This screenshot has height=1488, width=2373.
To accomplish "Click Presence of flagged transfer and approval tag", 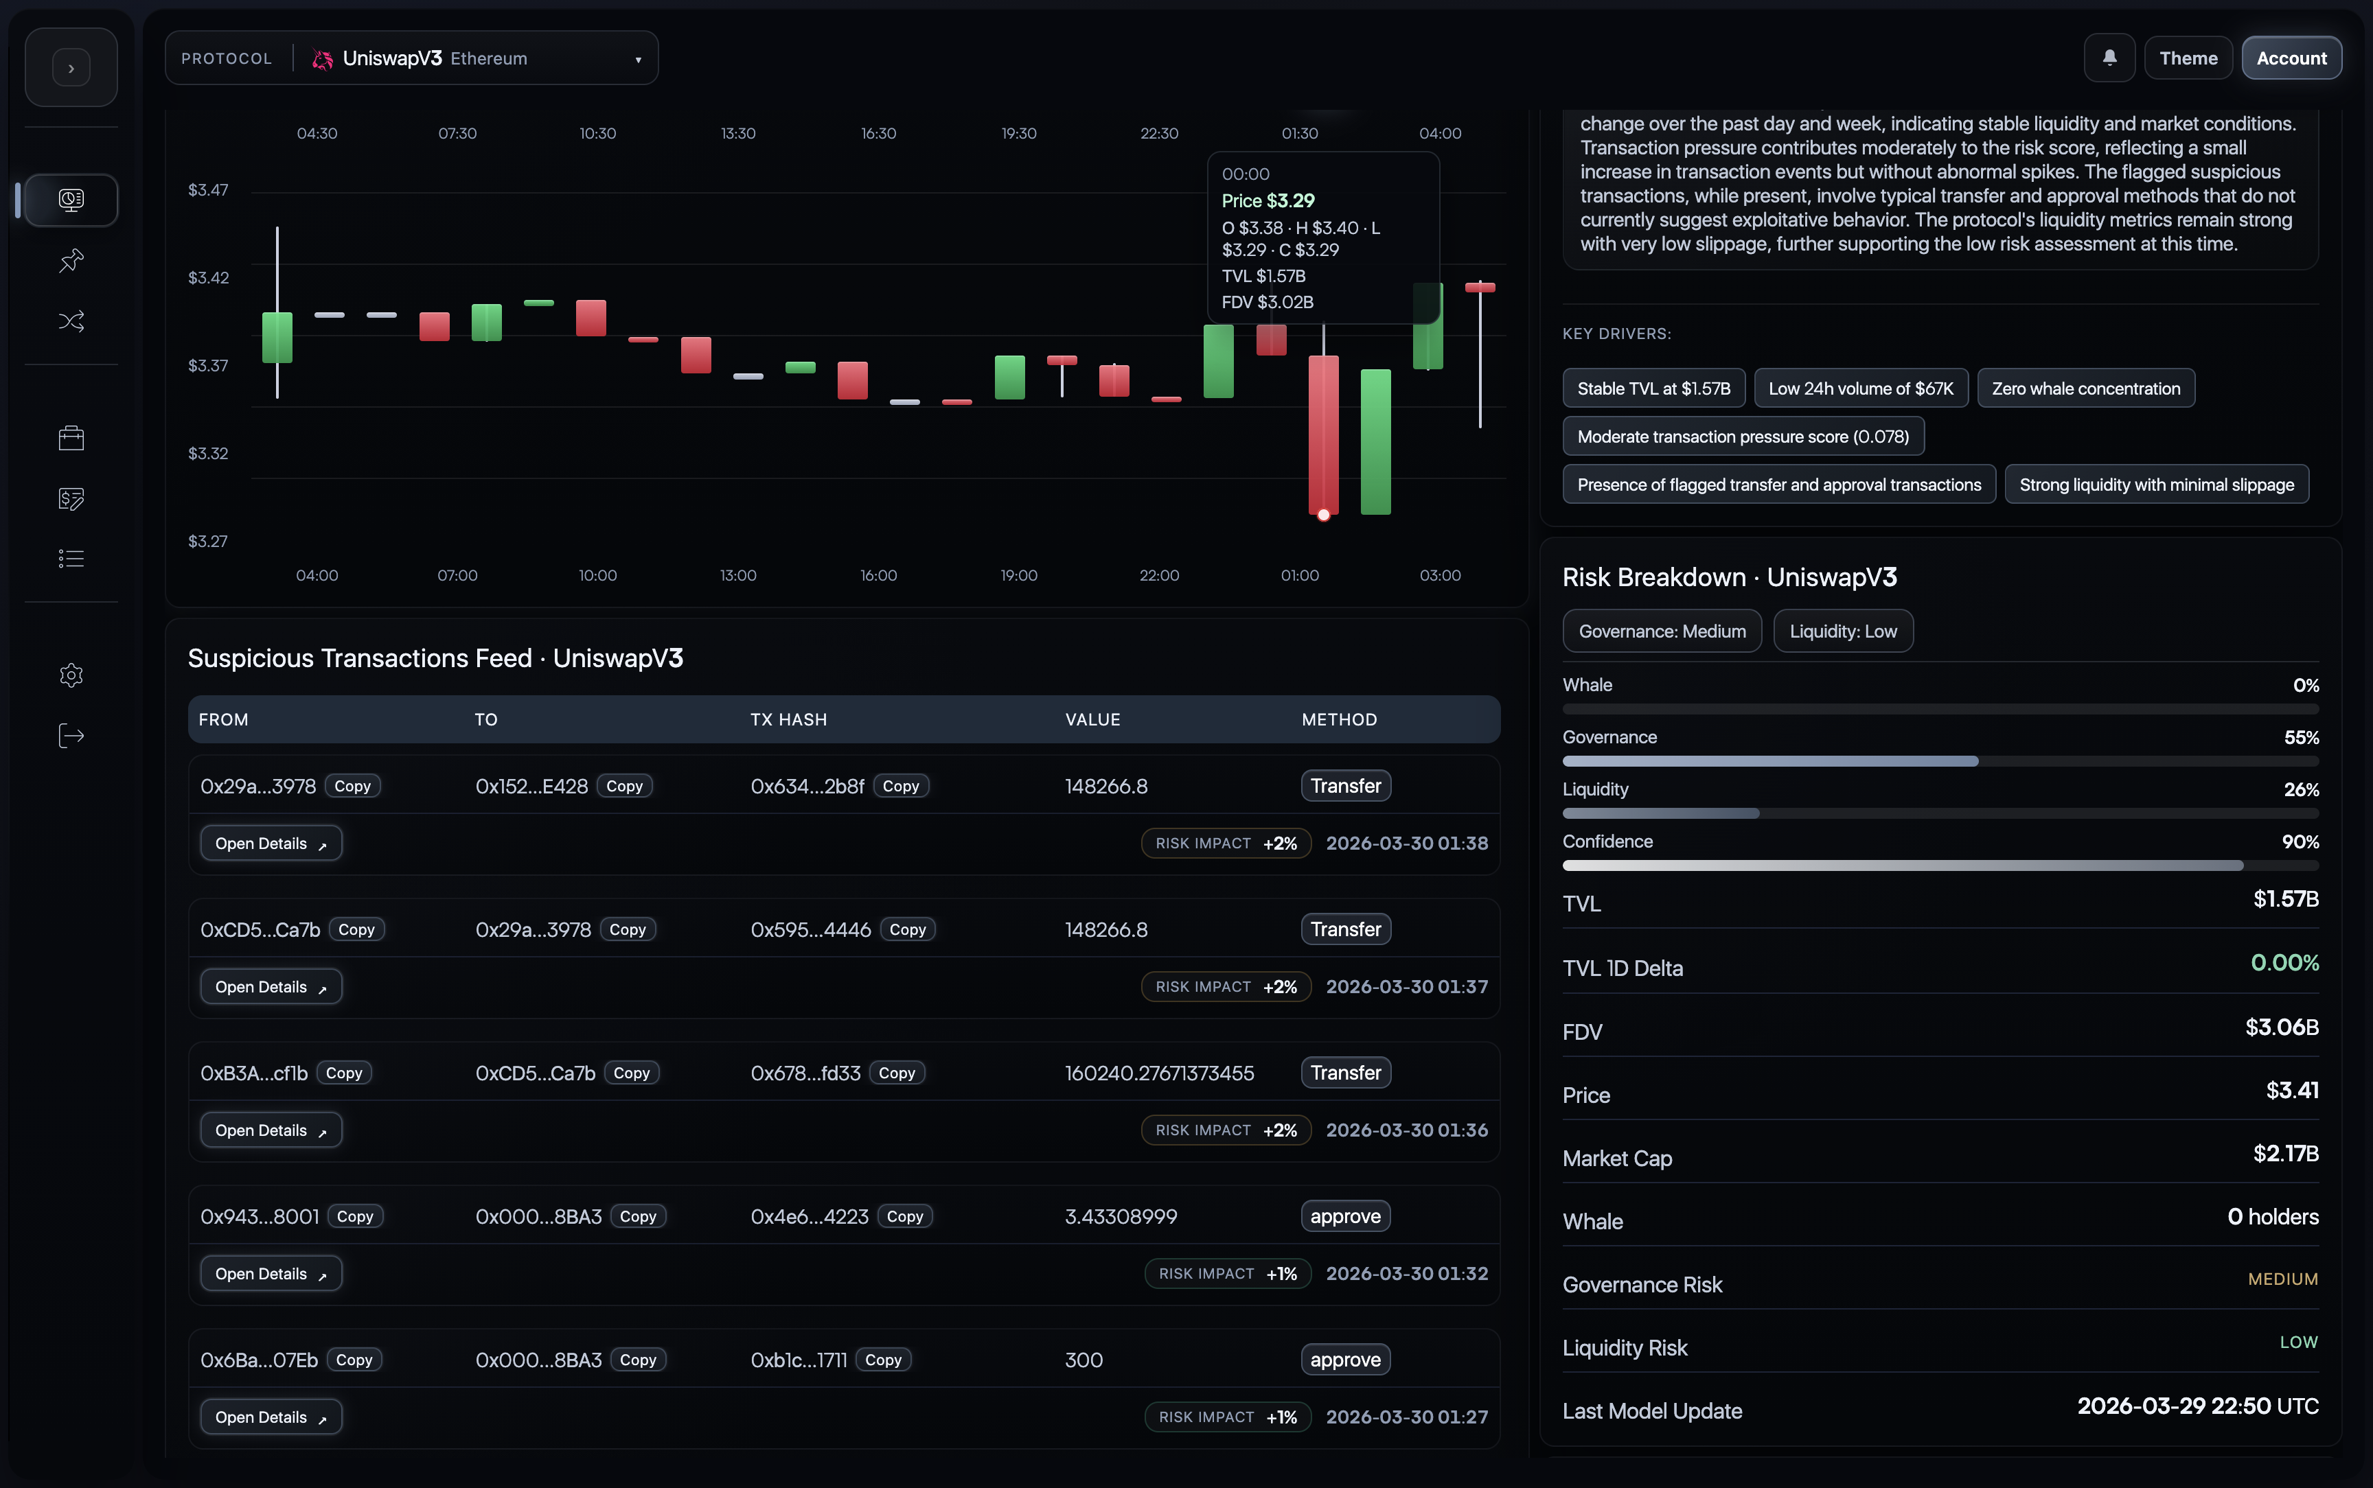I will coord(1778,485).
